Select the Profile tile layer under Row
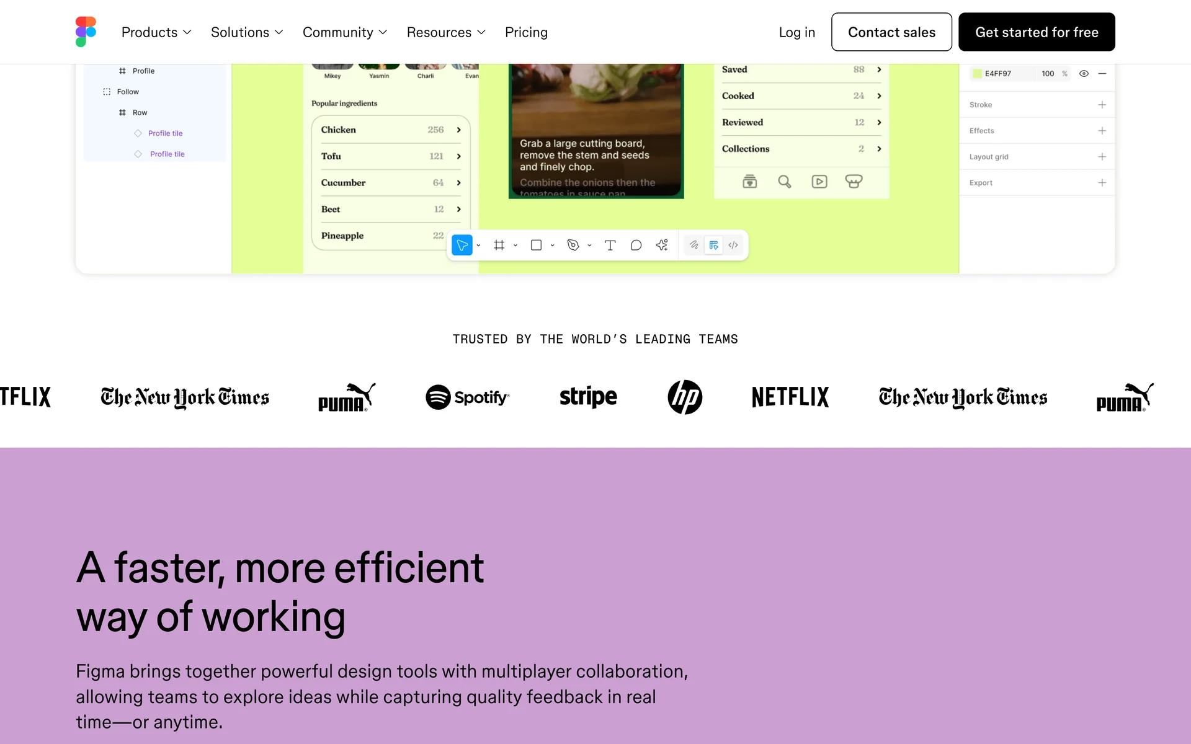 click(165, 133)
